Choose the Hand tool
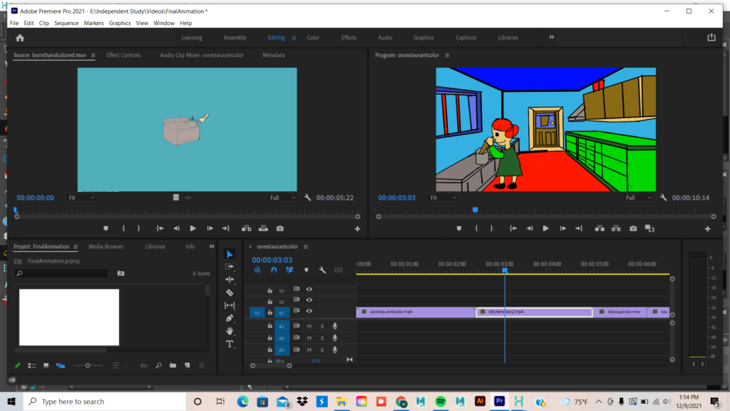The image size is (730, 411). (x=230, y=331)
